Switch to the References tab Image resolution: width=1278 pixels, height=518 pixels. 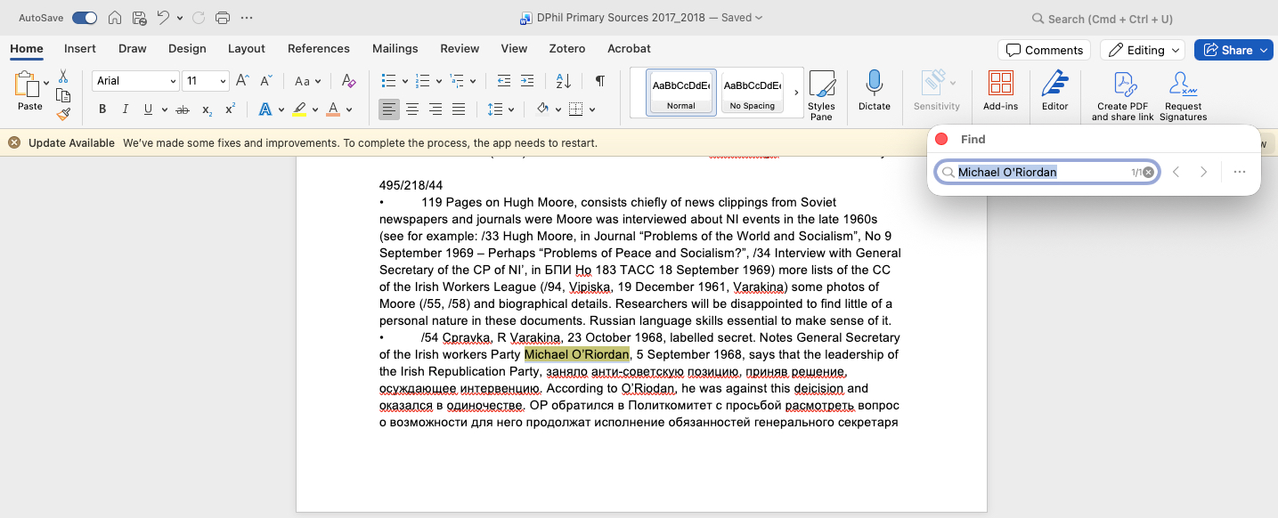click(318, 49)
